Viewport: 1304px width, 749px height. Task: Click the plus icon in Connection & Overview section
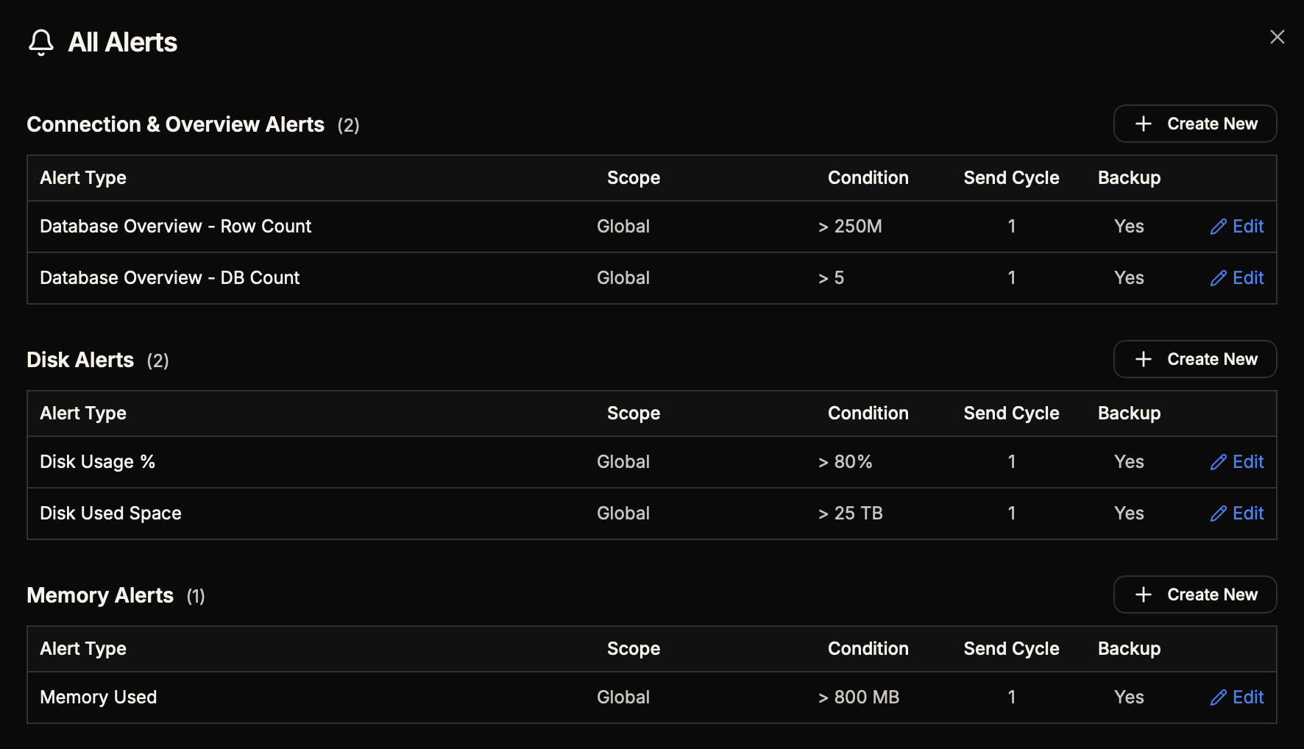[1143, 124]
